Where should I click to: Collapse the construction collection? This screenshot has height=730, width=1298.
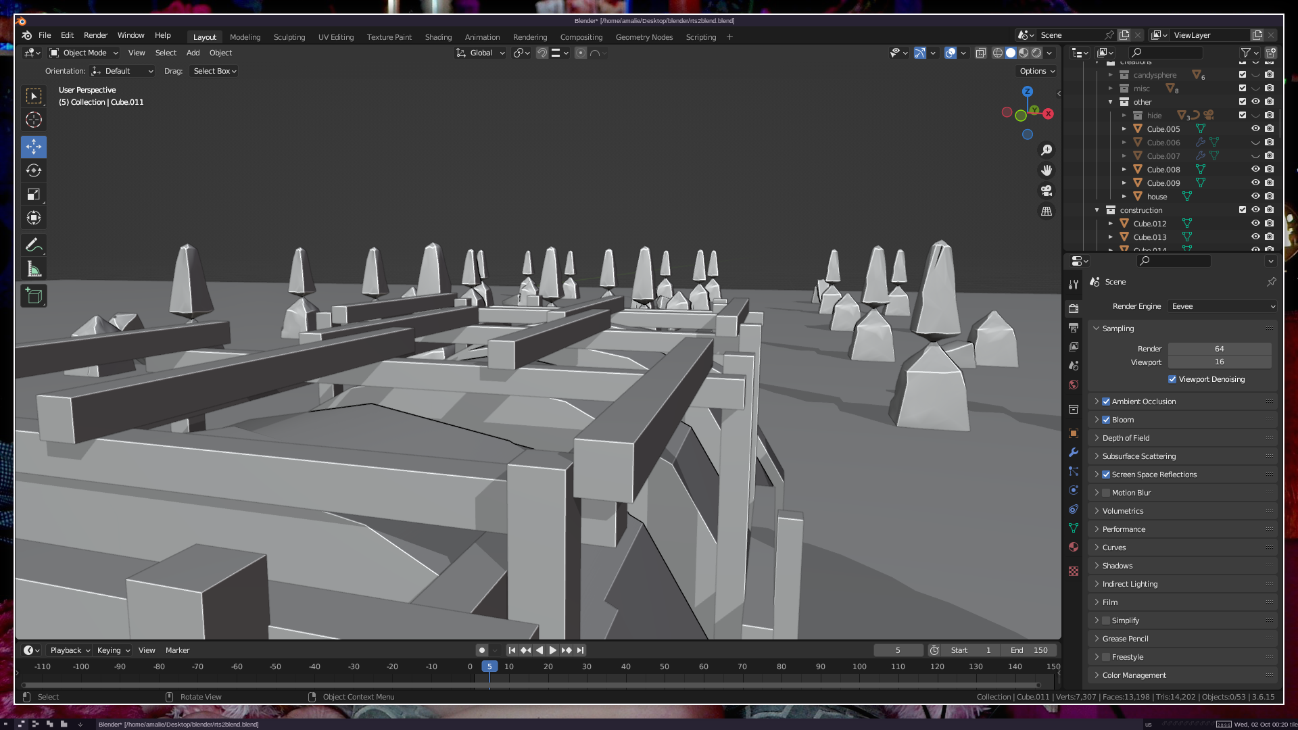1097,210
